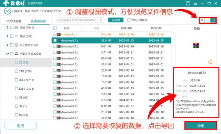221x134 pixels.
Task: Switch to list view mode
Action: pos(208,20)
